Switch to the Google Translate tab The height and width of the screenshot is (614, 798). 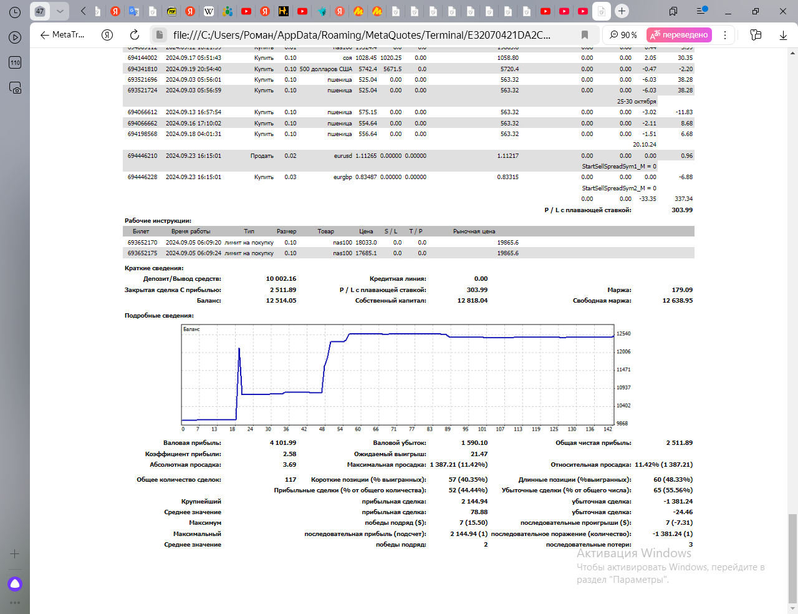pos(134,11)
